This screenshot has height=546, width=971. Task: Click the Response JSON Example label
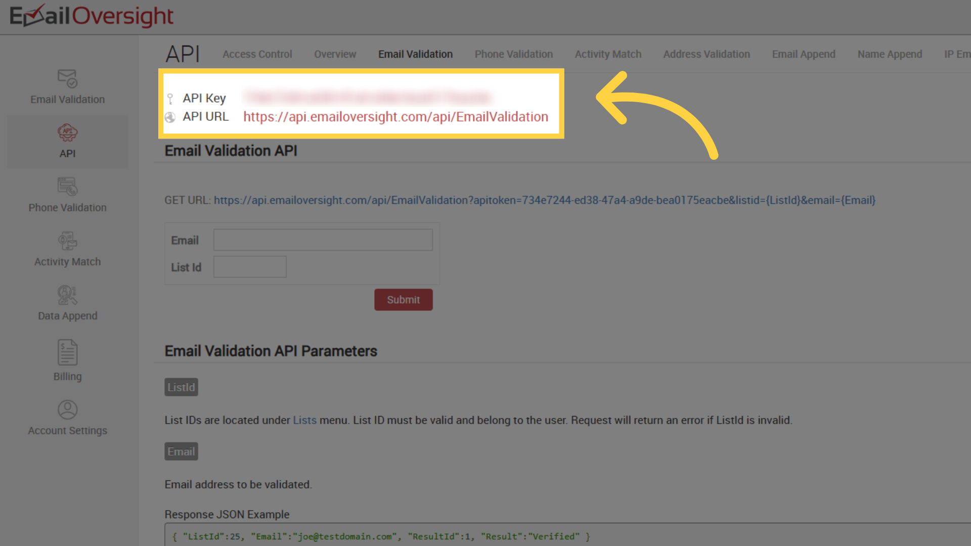227,515
